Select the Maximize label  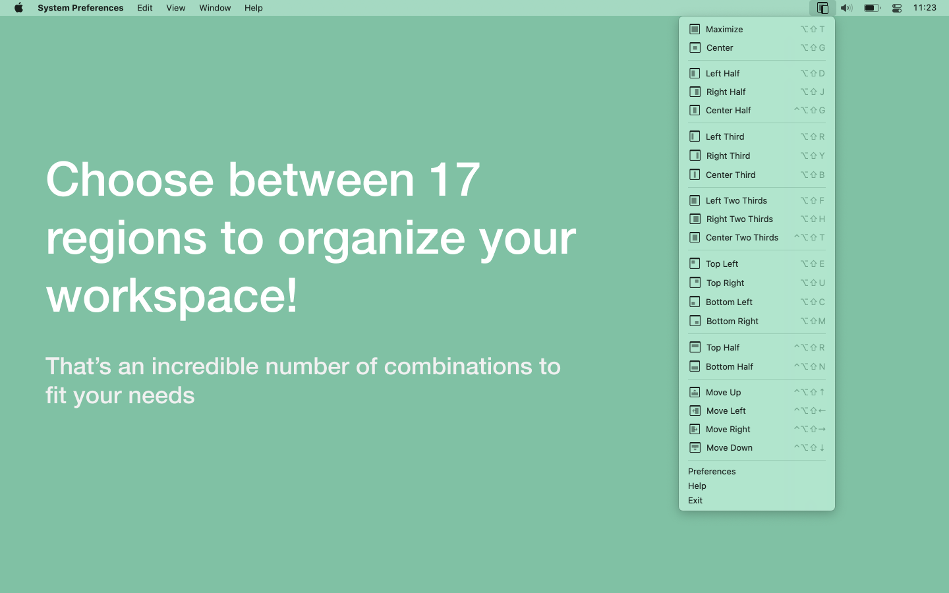724,29
